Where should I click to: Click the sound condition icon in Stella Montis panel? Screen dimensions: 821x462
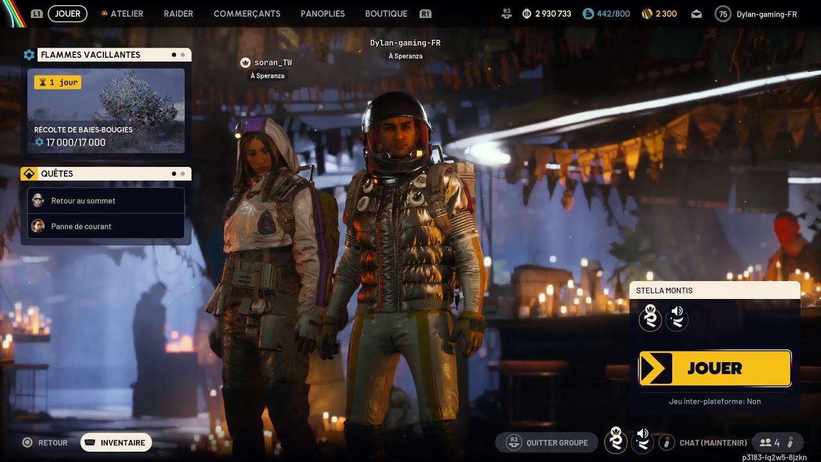(x=677, y=318)
